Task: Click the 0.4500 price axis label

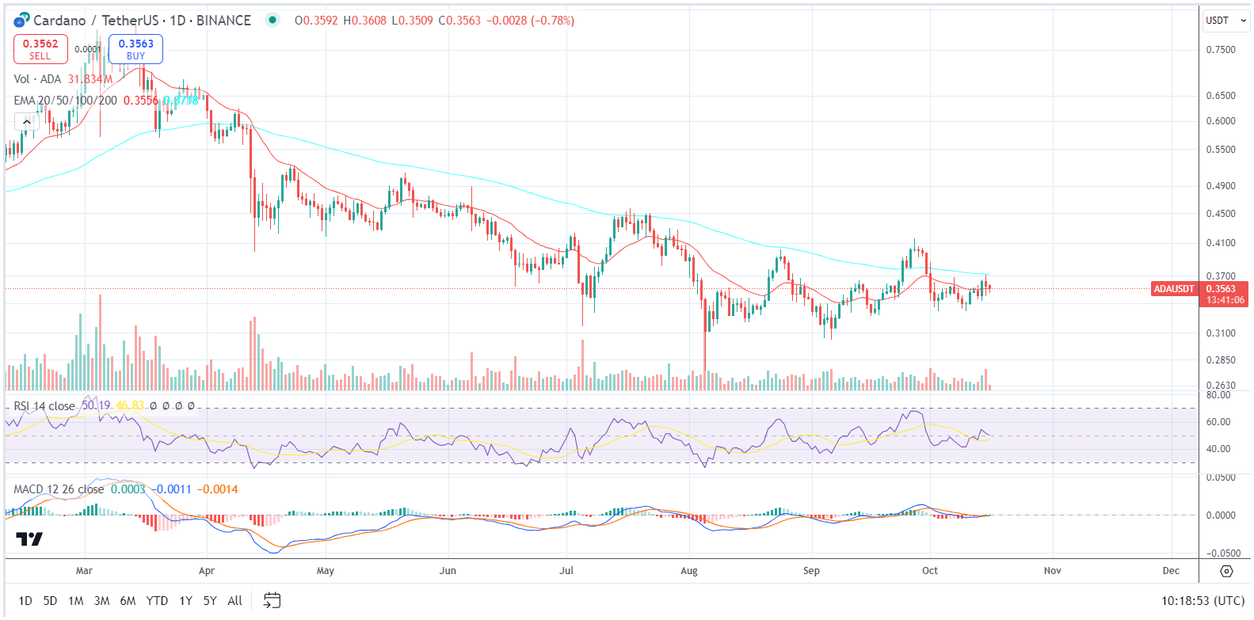Action: (x=1220, y=214)
